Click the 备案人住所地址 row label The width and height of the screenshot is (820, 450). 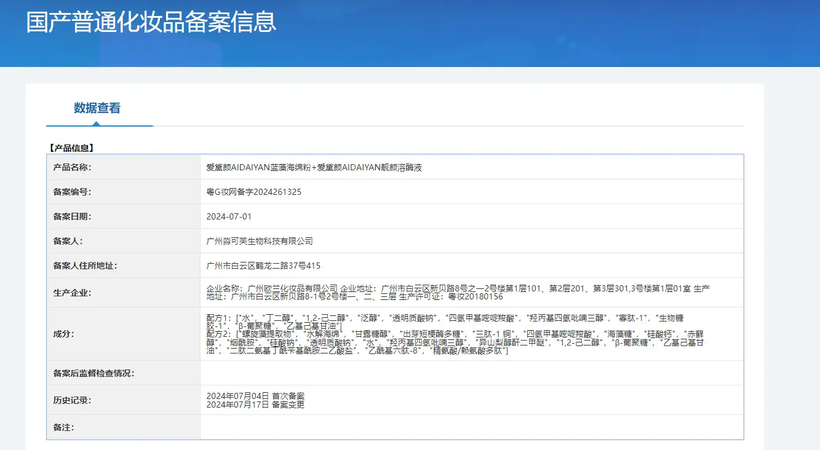tap(85, 266)
